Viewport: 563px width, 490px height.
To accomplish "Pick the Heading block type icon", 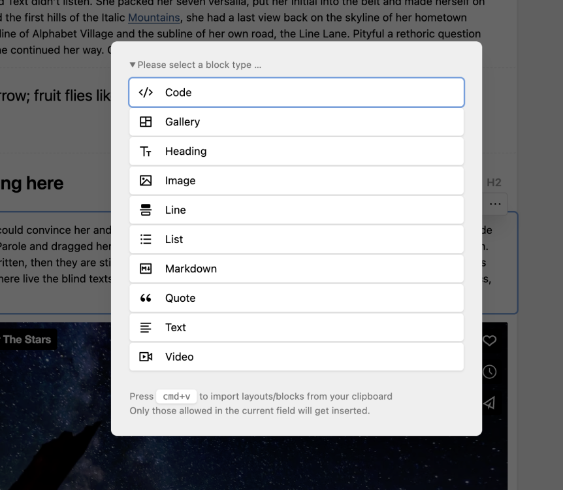I will pos(146,152).
